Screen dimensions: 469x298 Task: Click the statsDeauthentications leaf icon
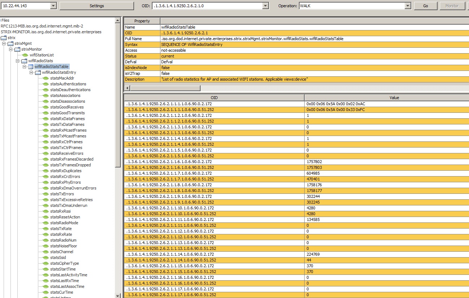[x=46, y=90]
